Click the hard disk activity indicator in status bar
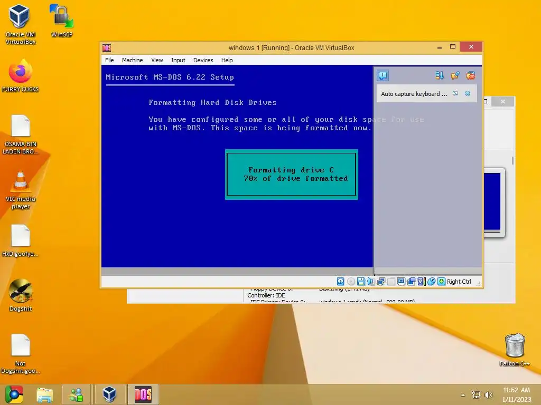 click(x=341, y=282)
